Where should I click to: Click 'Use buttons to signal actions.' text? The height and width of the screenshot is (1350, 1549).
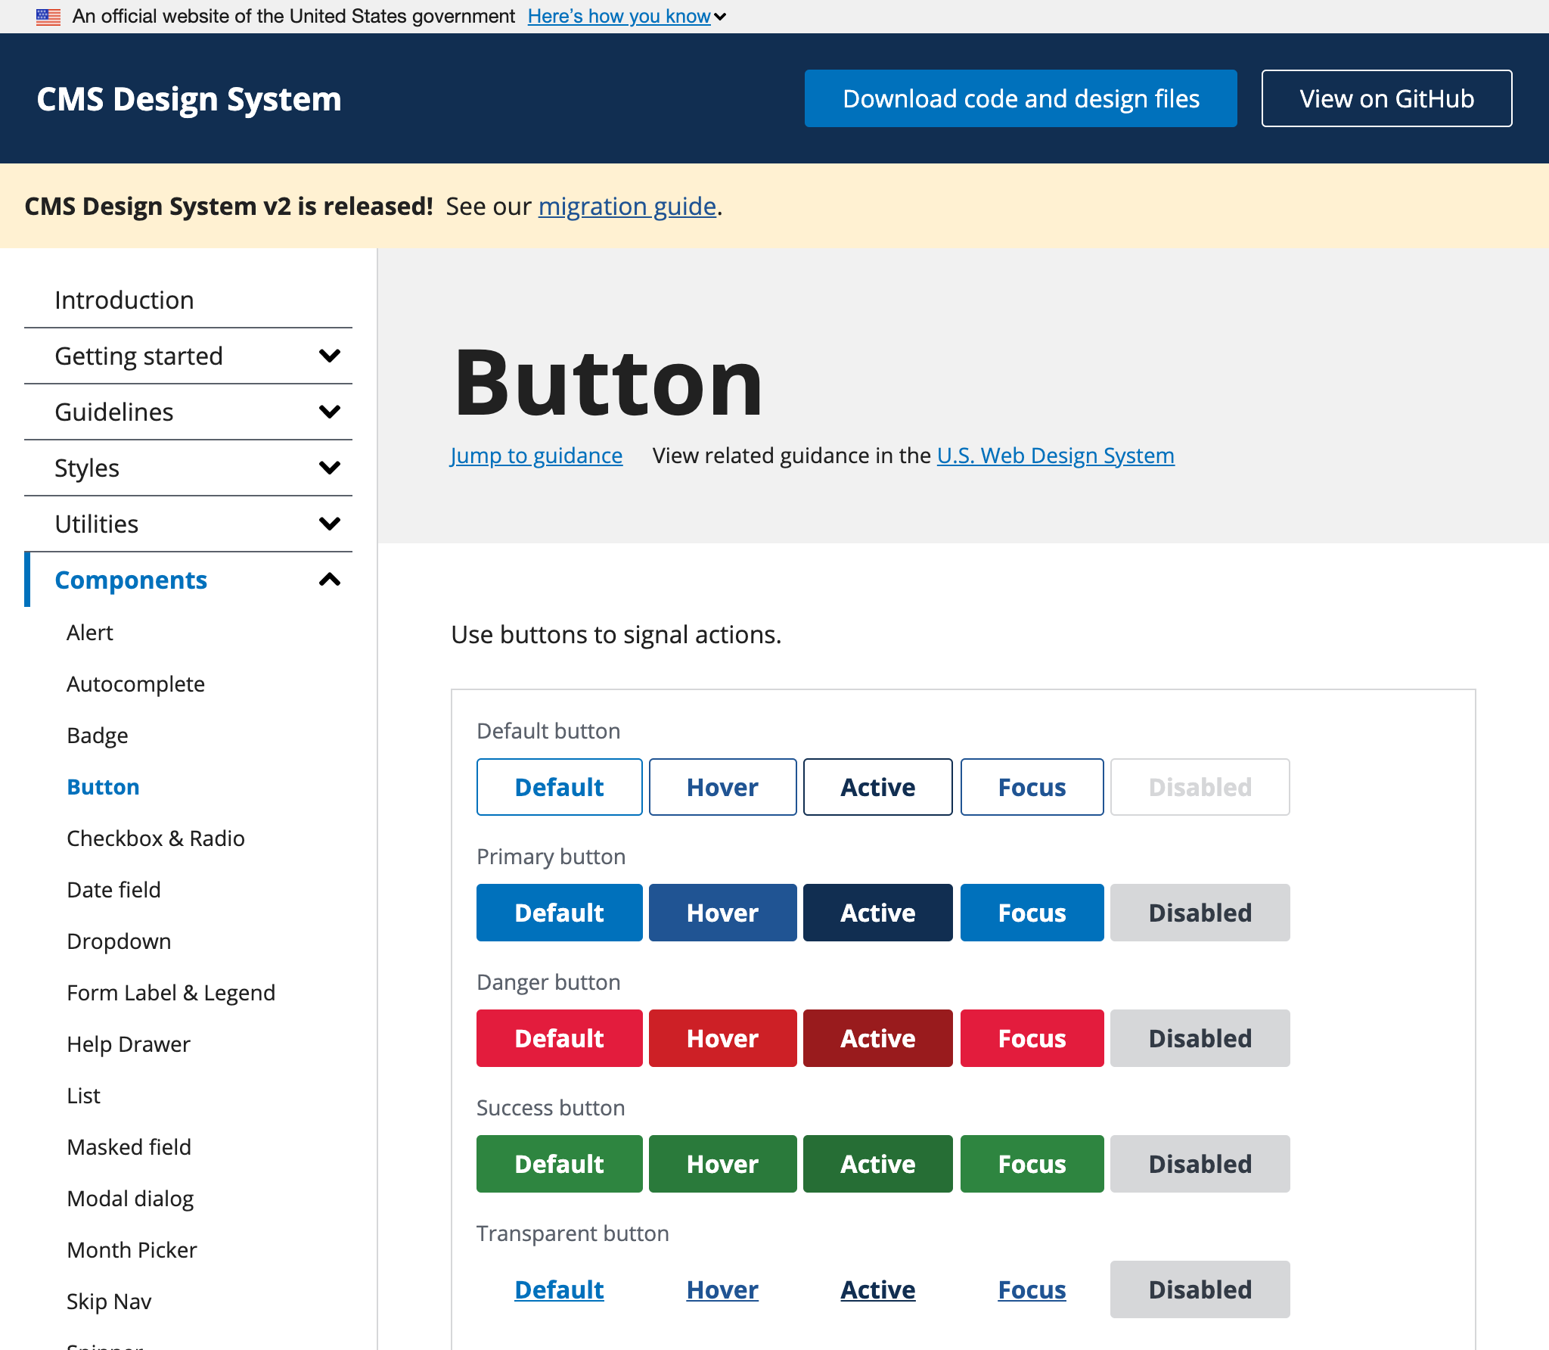pos(616,634)
